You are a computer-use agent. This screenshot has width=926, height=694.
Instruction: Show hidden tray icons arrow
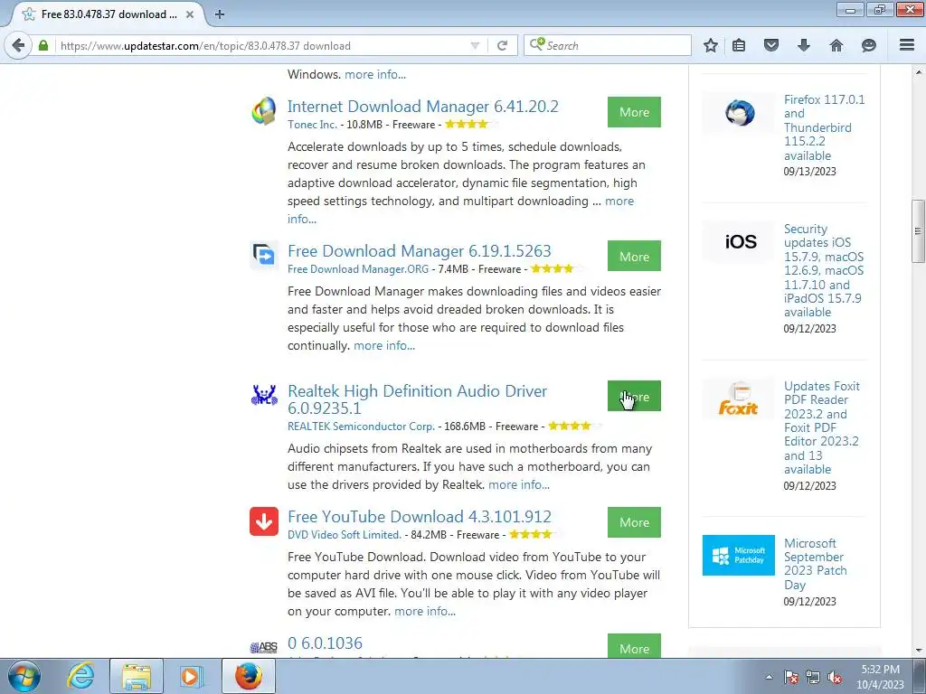click(769, 677)
